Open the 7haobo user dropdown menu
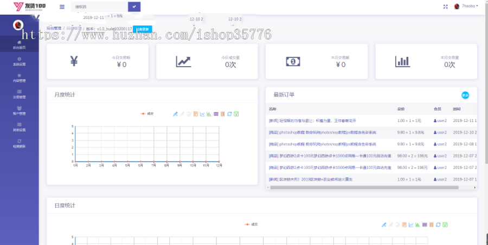This screenshot has height=245, width=488. click(x=467, y=7)
